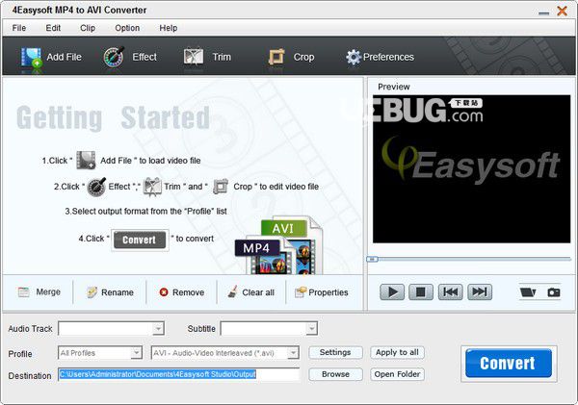Start conversion with blue Convert button

pyautogui.click(x=509, y=364)
